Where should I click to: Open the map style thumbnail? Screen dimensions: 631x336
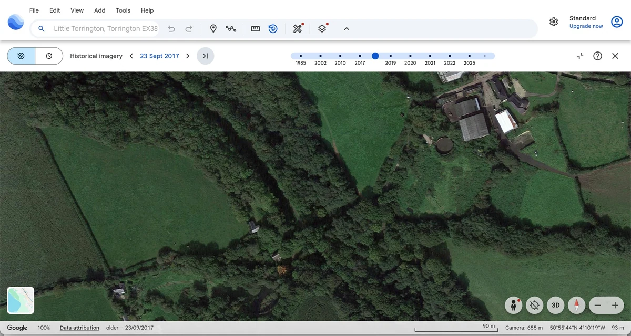point(21,300)
